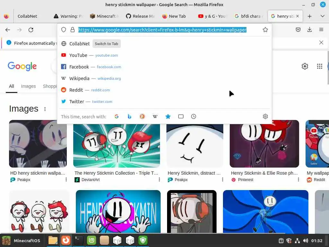Image resolution: width=329 pixels, height=247 pixels.
Task: Open Henry Stickmin distract Peakpx image
Action: 195,146
